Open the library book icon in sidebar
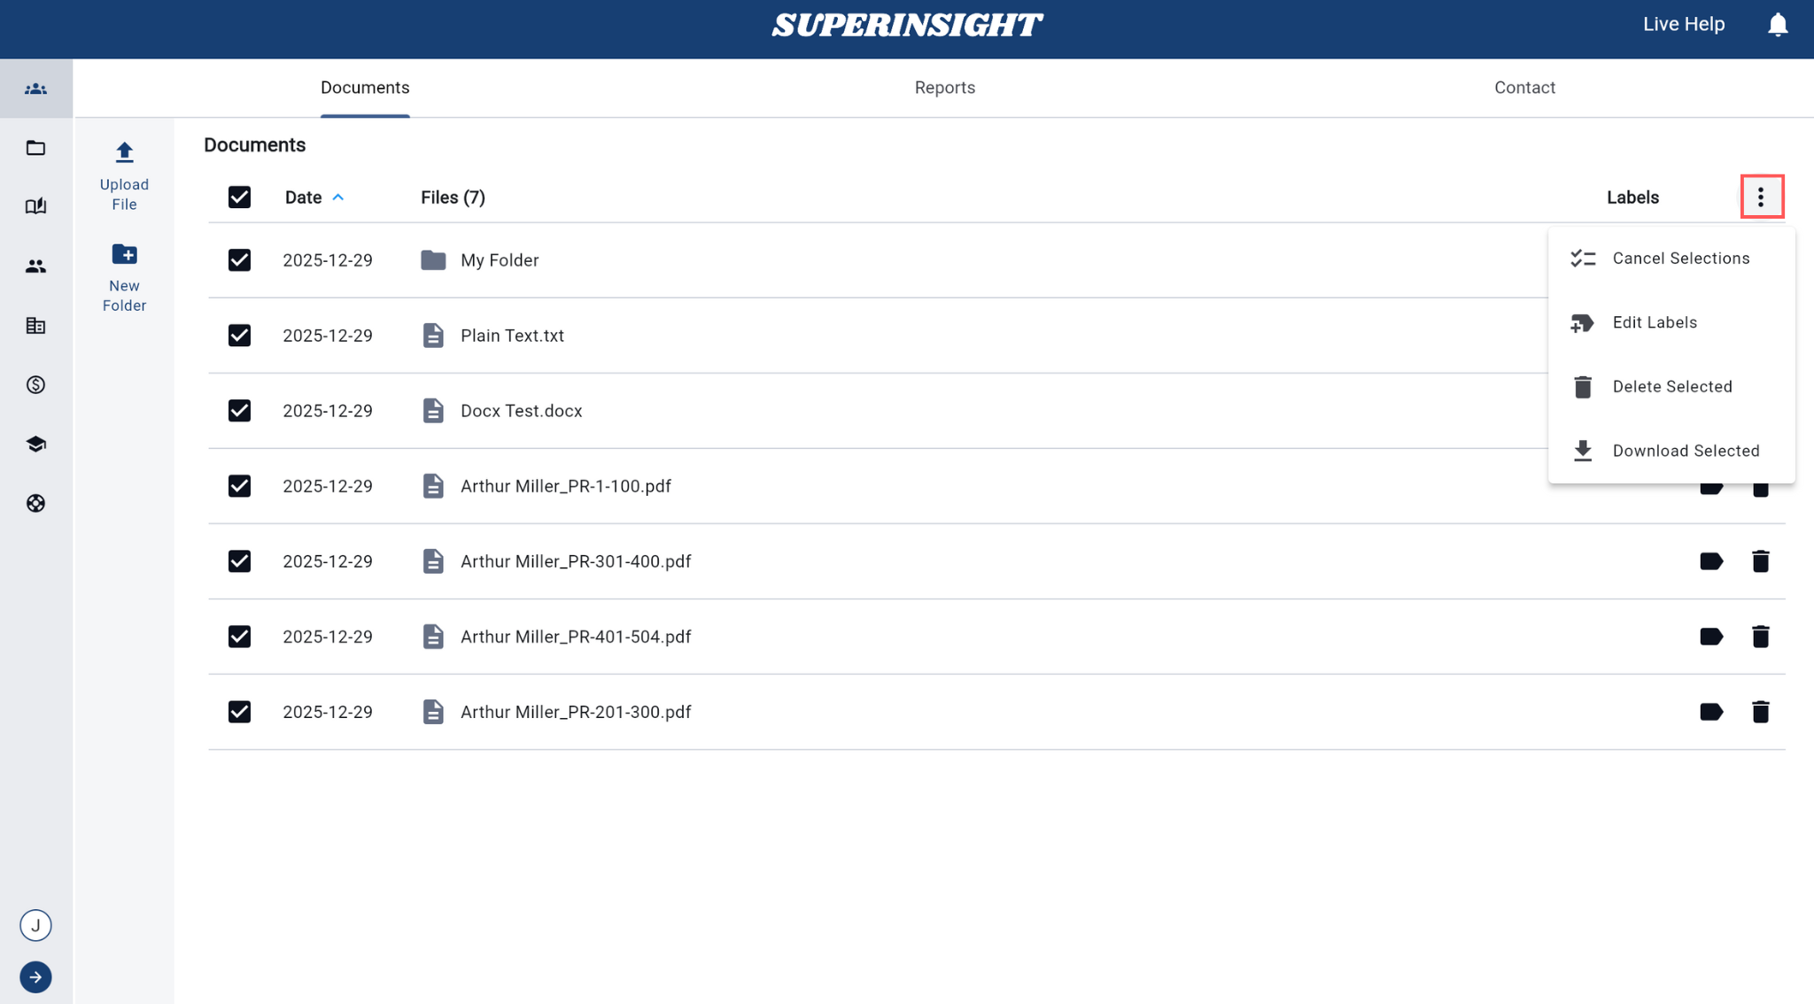 [x=35, y=205]
